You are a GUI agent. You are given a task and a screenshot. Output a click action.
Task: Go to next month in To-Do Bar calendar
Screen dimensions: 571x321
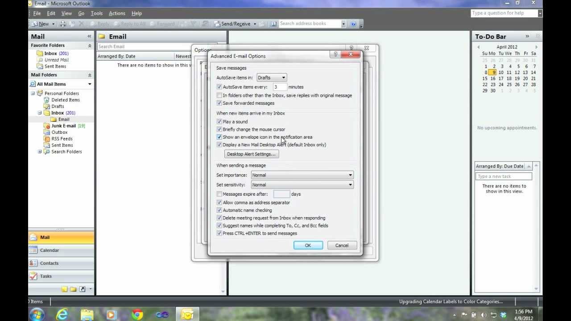(x=536, y=47)
